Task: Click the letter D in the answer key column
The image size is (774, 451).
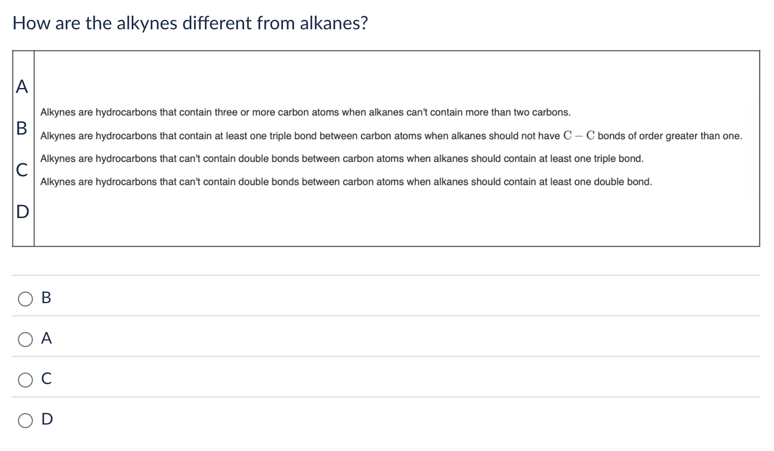Action: pyautogui.click(x=21, y=212)
